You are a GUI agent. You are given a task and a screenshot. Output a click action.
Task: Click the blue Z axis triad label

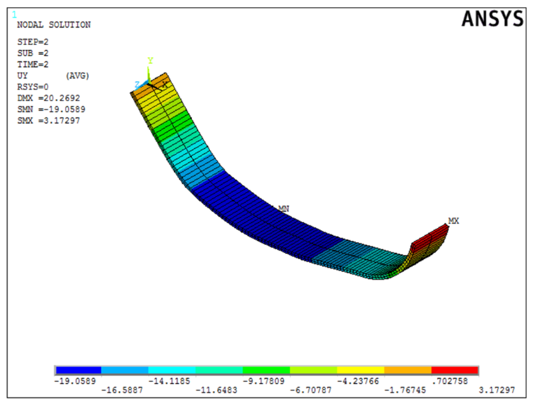137,84
